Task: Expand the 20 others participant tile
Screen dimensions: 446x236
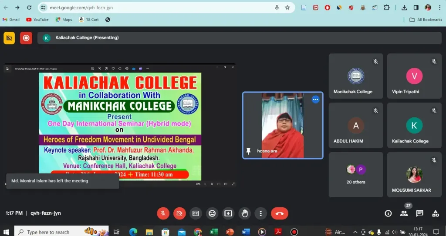Action: point(356,174)
